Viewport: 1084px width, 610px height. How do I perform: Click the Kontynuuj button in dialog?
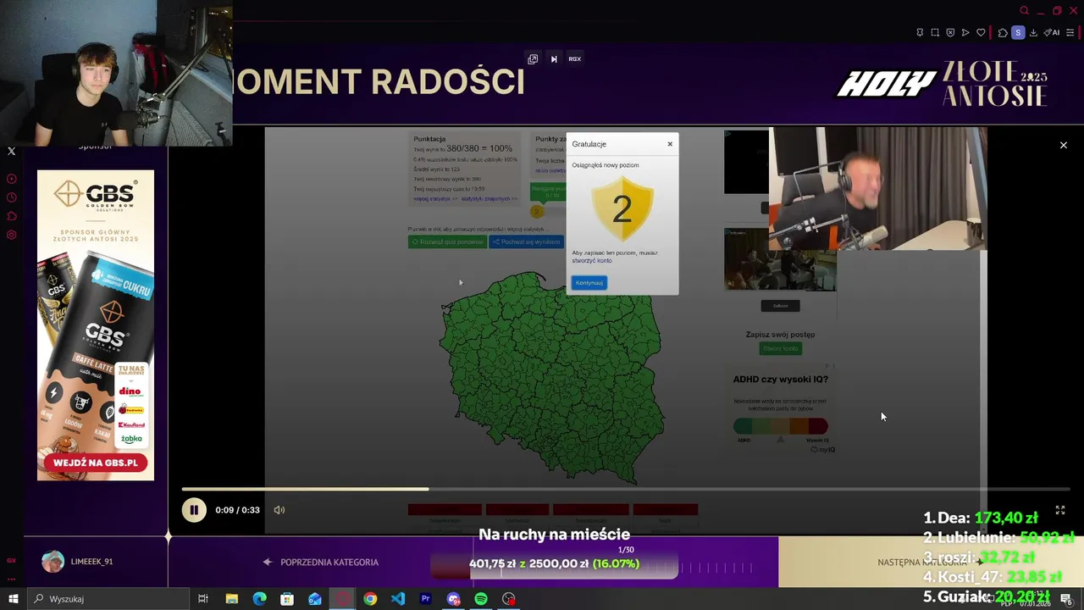click(589, 283)
